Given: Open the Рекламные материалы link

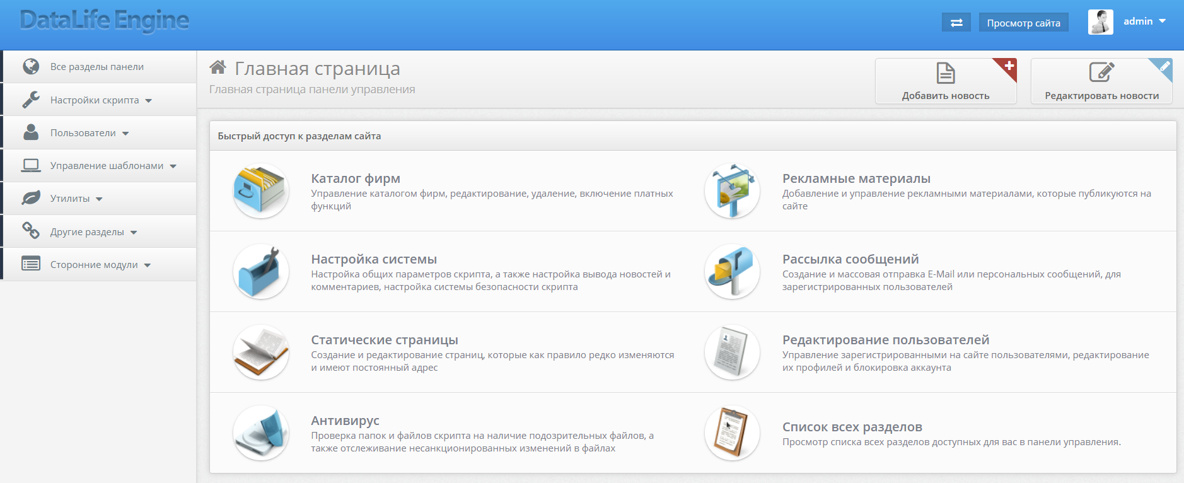Looking at the screenshot, I should (856, 178).
